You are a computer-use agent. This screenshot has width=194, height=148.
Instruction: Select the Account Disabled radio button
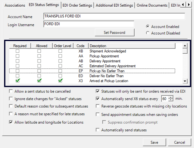pos(148,33)
